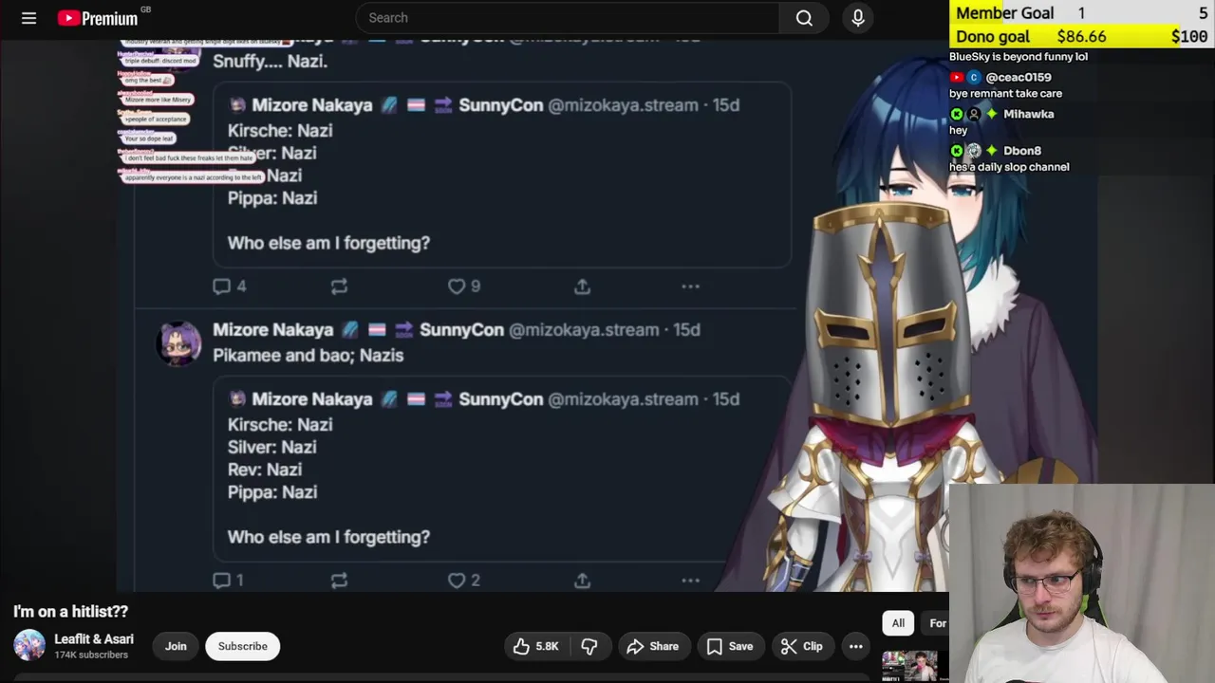Share the video
The height and width of the screenshot is (683, 1215).
click(653, 646)
